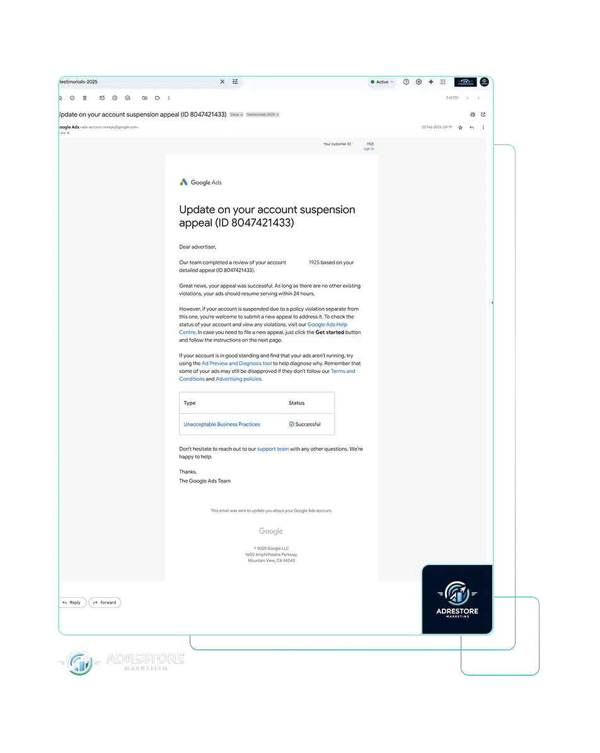Click the Reply button below the email
The image size is (600, 753).
(72, 603)
